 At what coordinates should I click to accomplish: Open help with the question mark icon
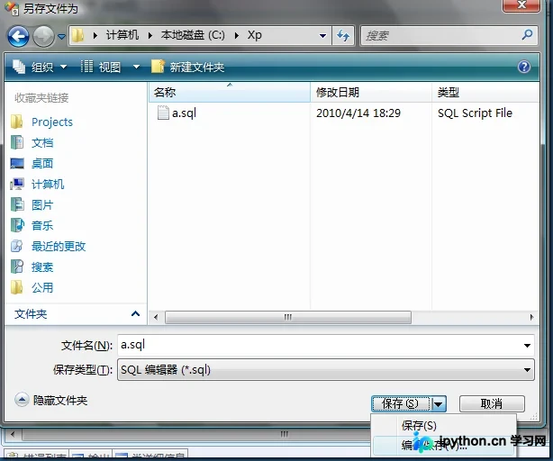[524, 67]
